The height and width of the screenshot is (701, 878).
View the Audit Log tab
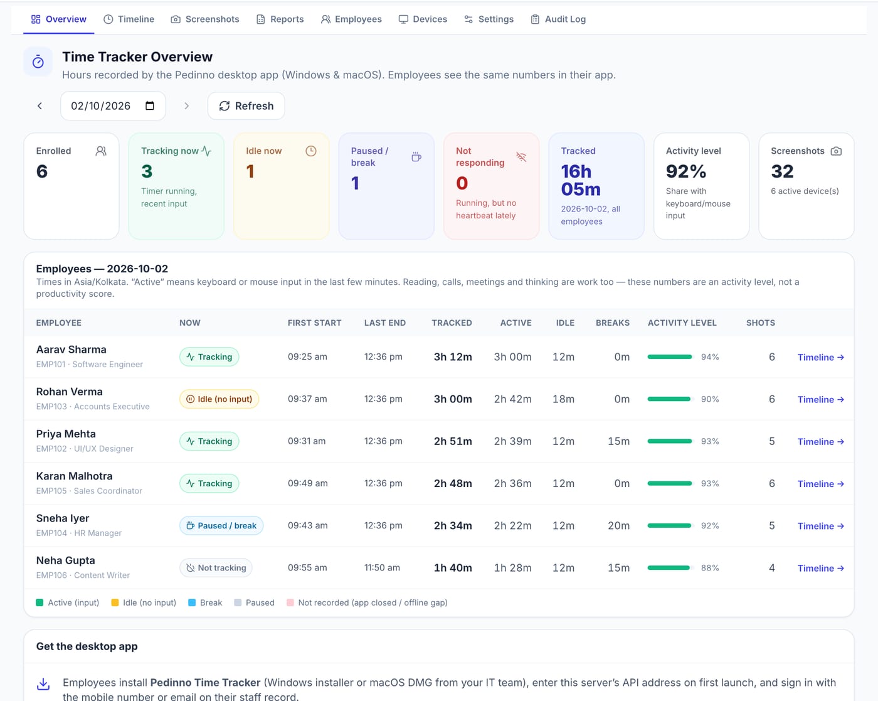tap(558, 19)
